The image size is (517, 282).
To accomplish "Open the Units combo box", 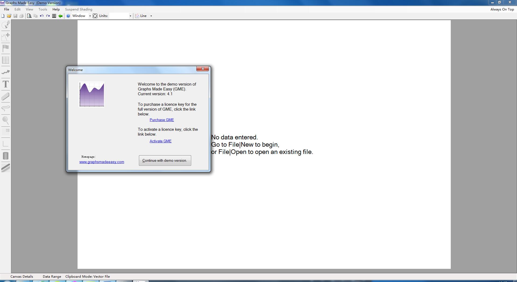I will point(120,16).
